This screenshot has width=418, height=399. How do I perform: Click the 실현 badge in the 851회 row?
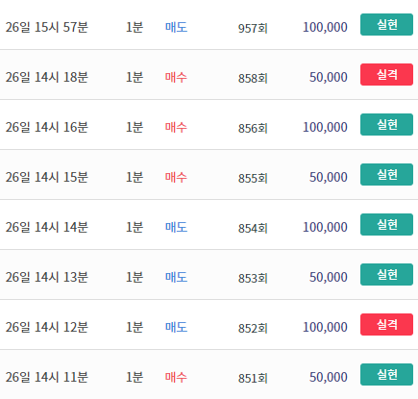[x=386, y=375]
